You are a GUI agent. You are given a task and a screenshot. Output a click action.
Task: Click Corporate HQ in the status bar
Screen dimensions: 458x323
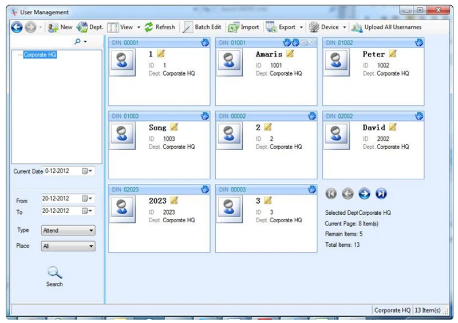[392, 310]
